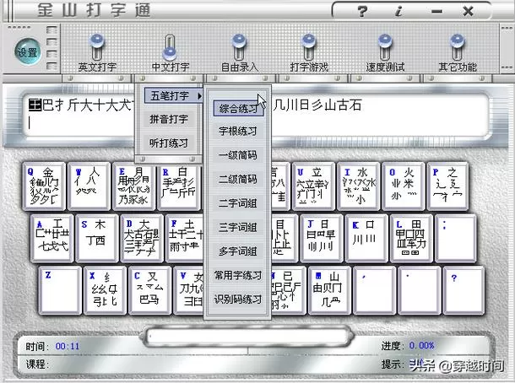
Task: Click the U 立 keyboard key
Action: pos(314,186)
